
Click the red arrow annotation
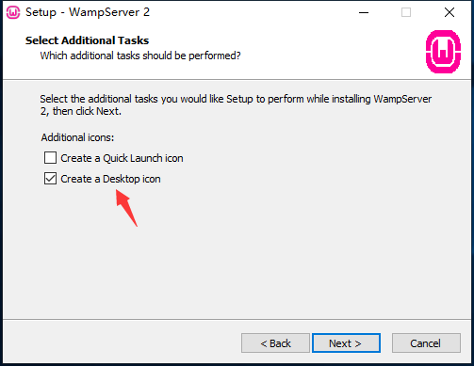click(126, 208)
